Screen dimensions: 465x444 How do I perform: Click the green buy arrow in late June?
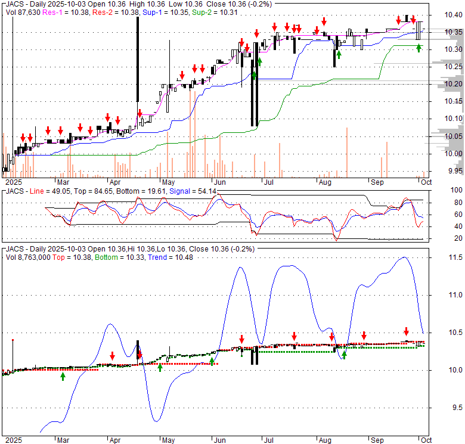254,75
